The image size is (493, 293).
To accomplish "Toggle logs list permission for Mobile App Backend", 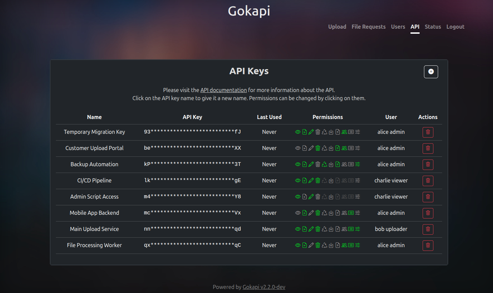I will point(351,213).
